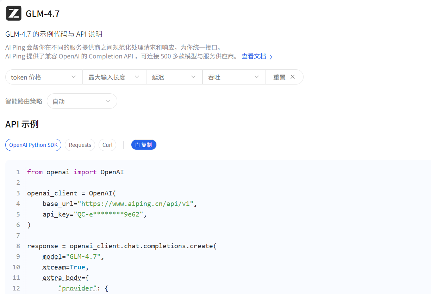Click the base_url string https://www.aiping.cn/api/v1

click(136, 204)
